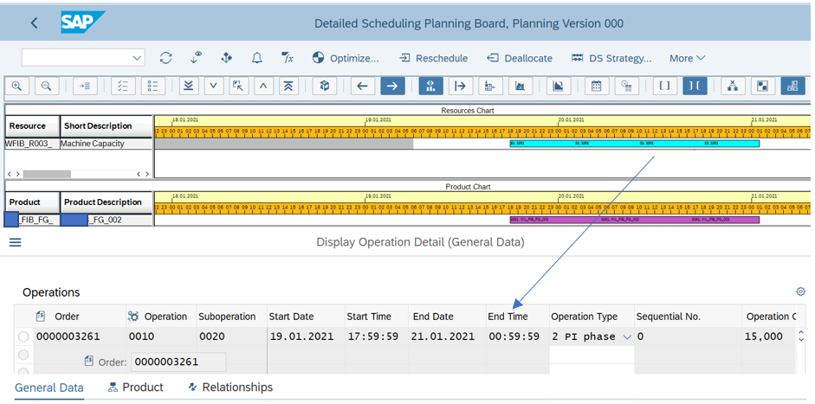Image resolution: width=815 pixels, height=404 pixels.
Task: Open the operation detail hamburger menu
Action: tap(16, 242)
